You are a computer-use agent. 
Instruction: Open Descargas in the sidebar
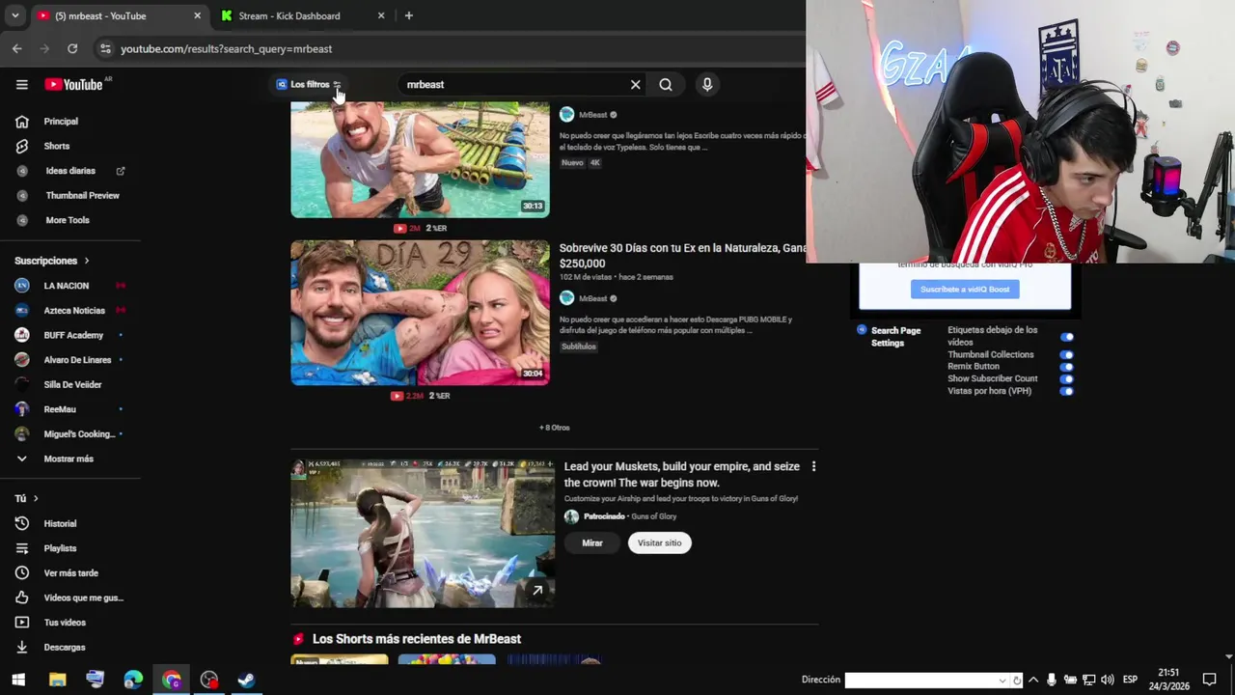(65, 647)
